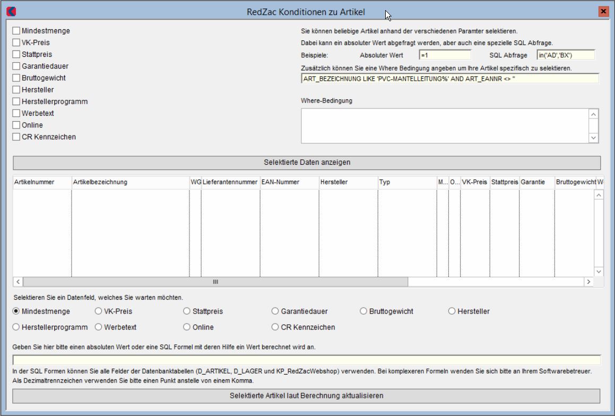Select the Bruttogewicht radio button

(x=363, y=311)
